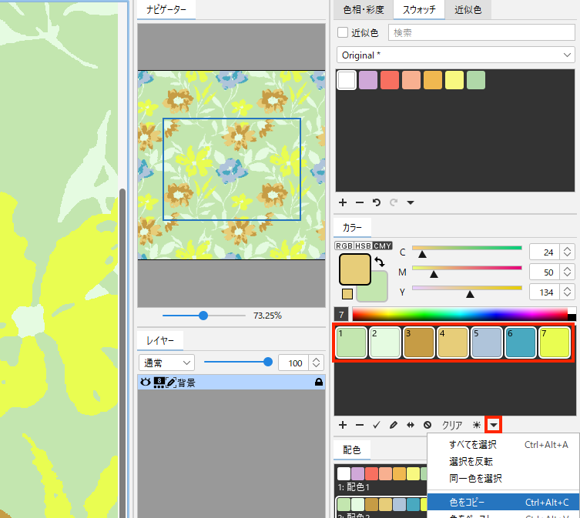This screenshot has height=518, width=580.
Task: Select palette color 6 teal
Action: pyautogui.click(x=521, y=343)
